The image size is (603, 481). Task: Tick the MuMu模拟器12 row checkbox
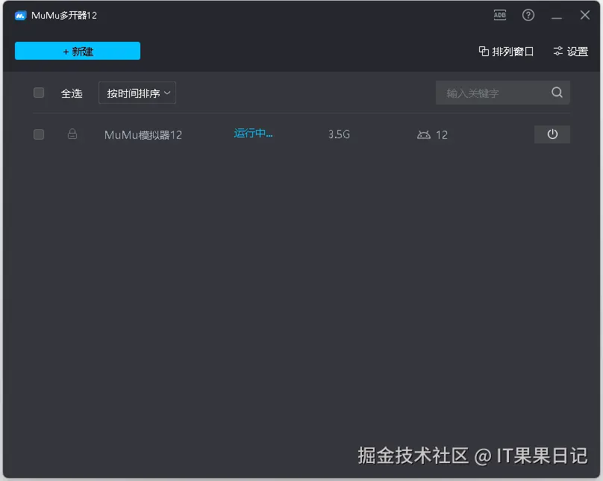pyautogui.click(x=39, y=134)
